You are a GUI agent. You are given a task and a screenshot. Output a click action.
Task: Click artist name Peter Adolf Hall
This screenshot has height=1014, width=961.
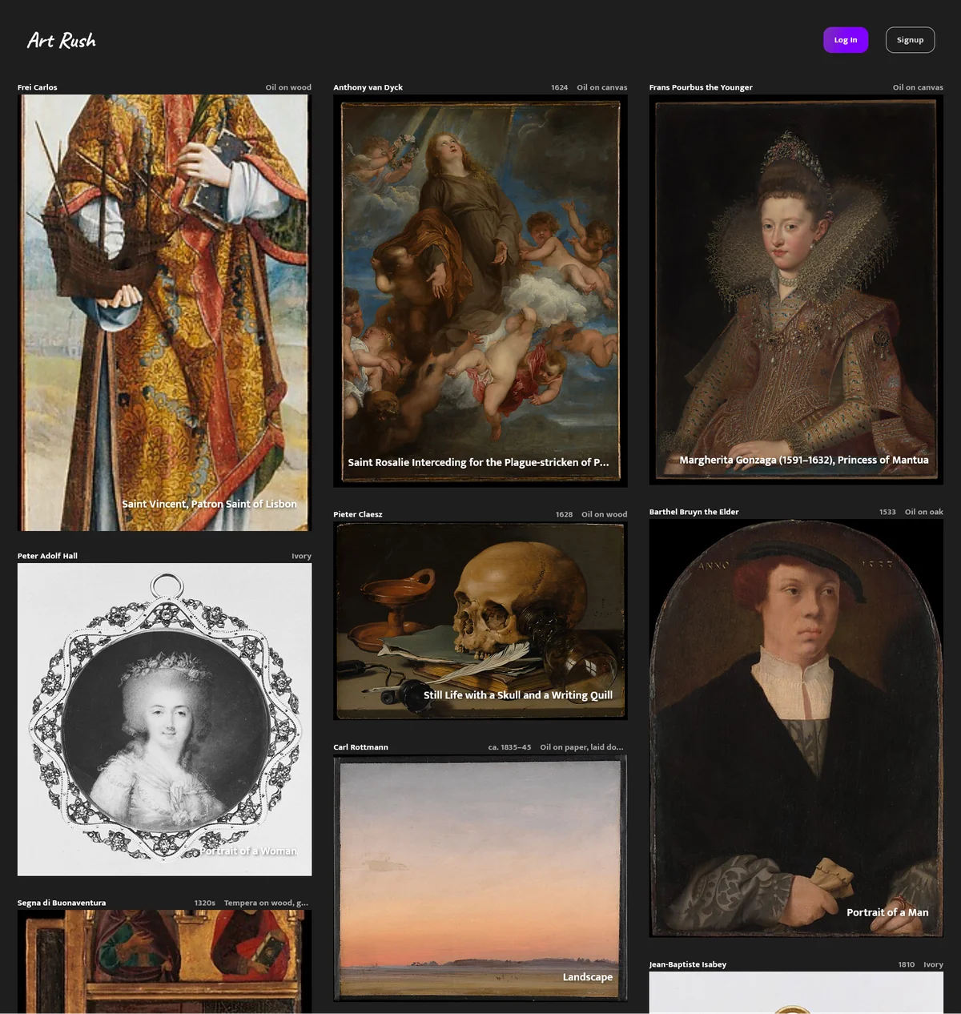[47, 556]
